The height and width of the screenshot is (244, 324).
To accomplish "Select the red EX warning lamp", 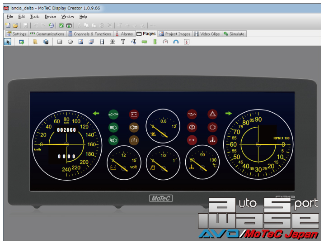I will pyautogui.click(x=192, y=140).
